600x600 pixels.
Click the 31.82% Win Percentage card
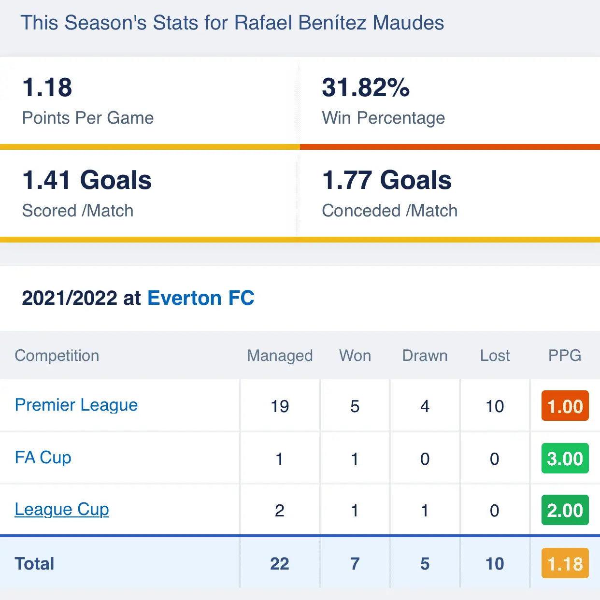pos(449,100)
